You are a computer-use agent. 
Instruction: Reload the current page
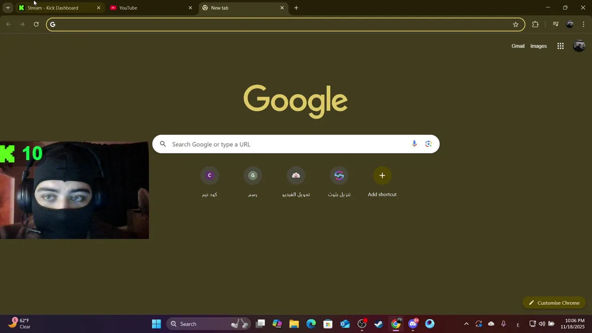point(36,25)
